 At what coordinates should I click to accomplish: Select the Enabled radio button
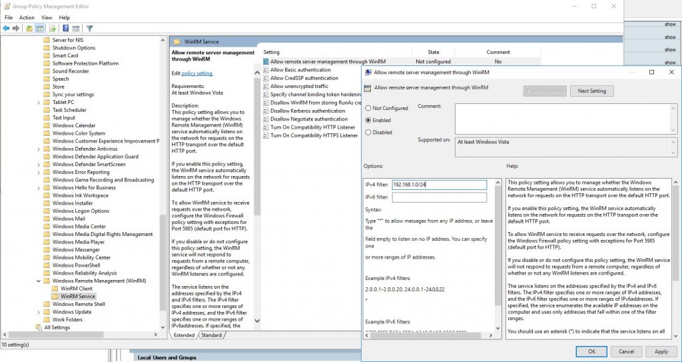tap(368, 121)
